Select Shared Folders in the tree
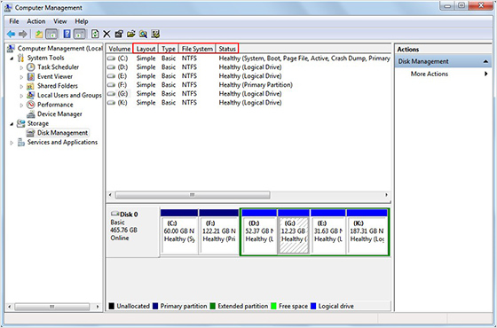 [x=57, y=86]
